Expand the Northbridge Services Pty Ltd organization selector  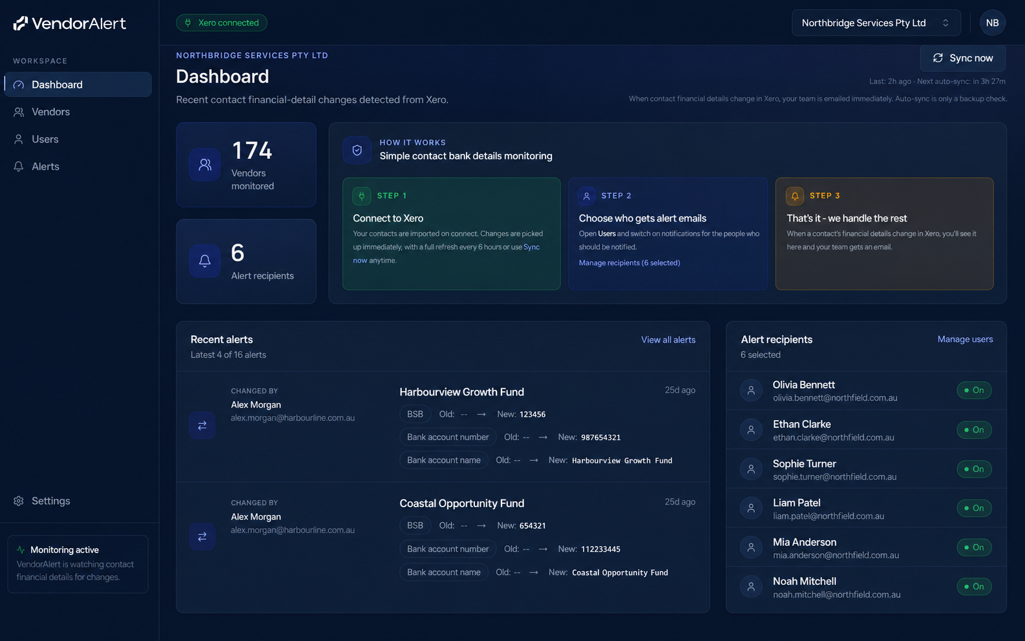876,23
